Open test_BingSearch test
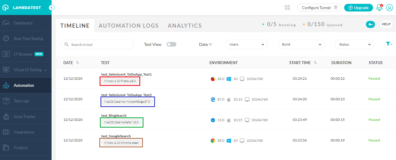This screenshot has height=160, width=396. (114, 116)
